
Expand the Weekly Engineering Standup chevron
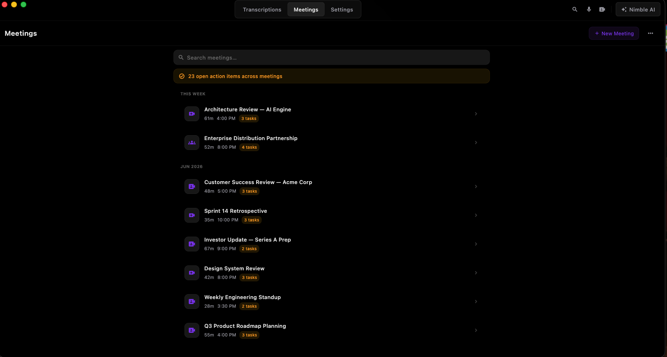[476, 302]
